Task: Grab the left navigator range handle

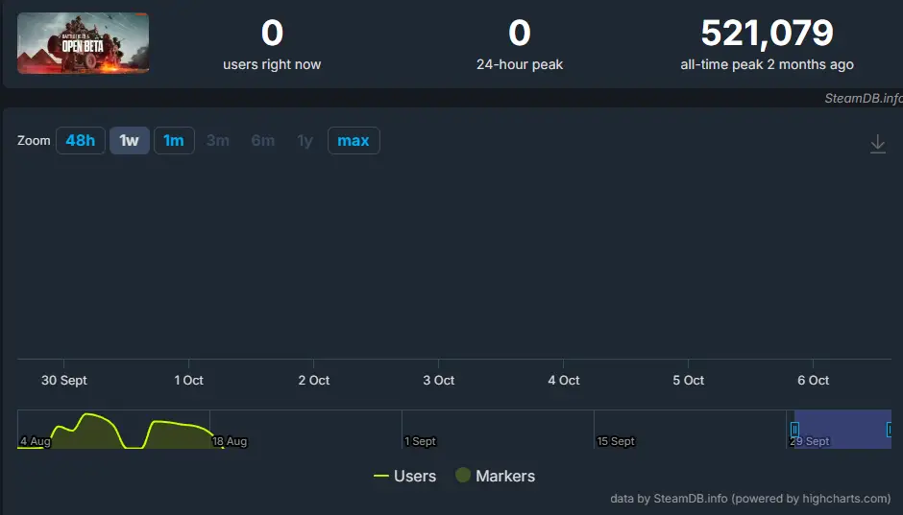Action: pos(794,429)
